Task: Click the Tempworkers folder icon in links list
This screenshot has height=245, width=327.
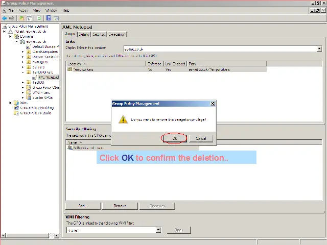Action: (69, 69)
